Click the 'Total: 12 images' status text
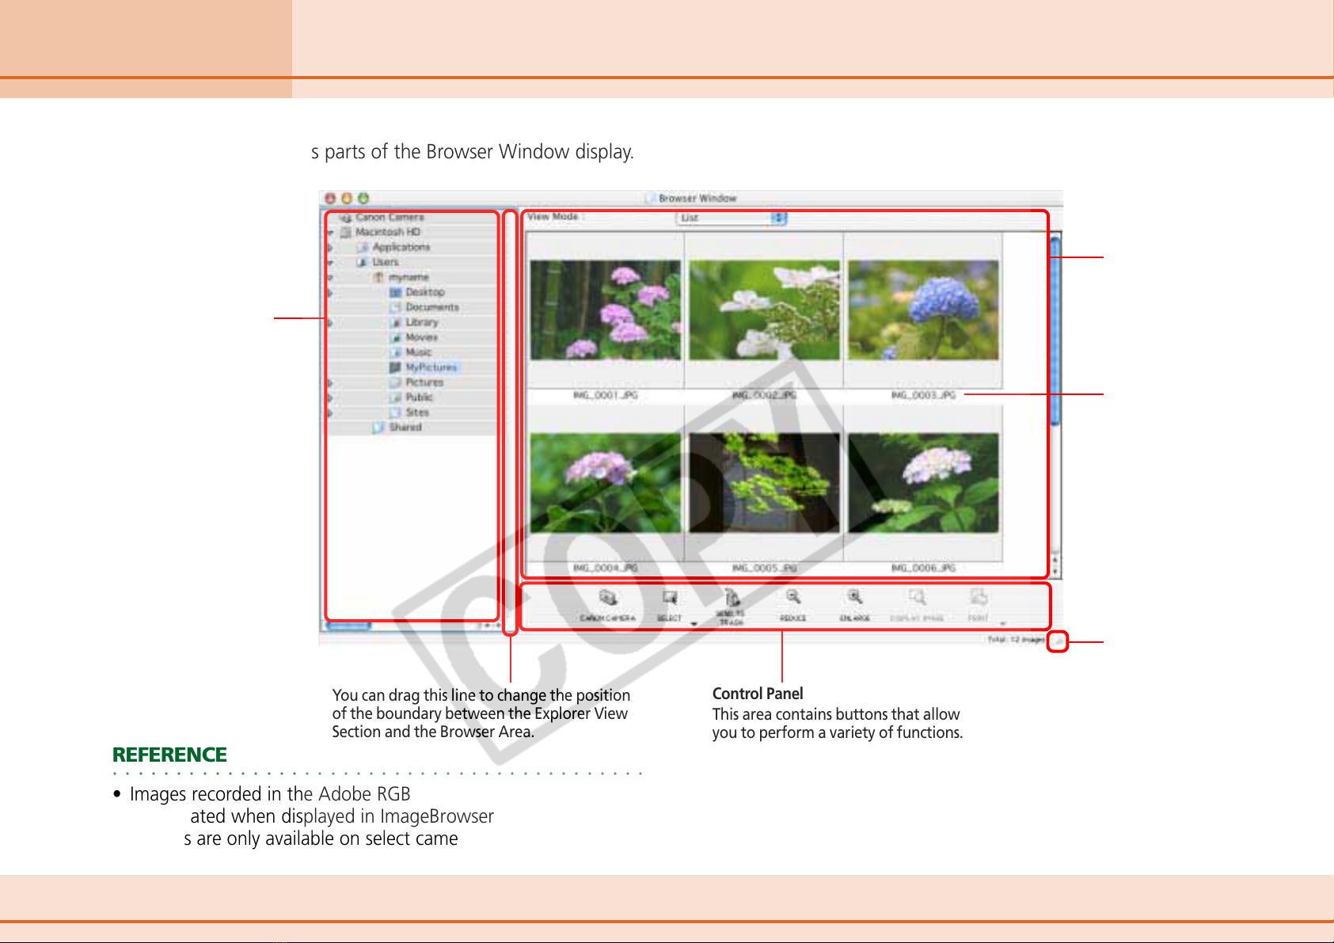The height and width of the screenshot is (943, 1334). pos(1016,640)
